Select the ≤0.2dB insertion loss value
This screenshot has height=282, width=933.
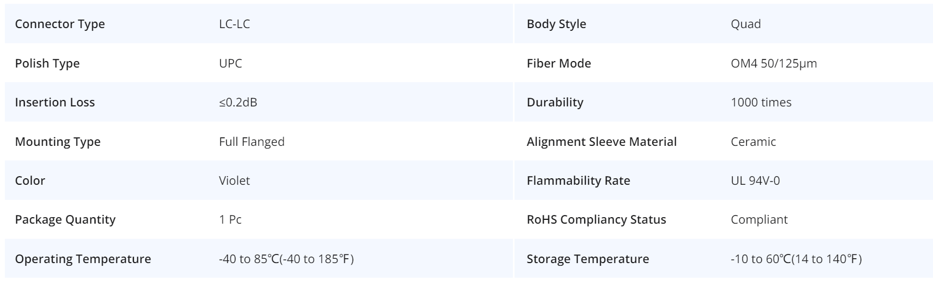pyautogui.click(x=238, y=103)
